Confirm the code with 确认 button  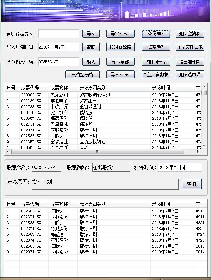(x=91, y=62)
